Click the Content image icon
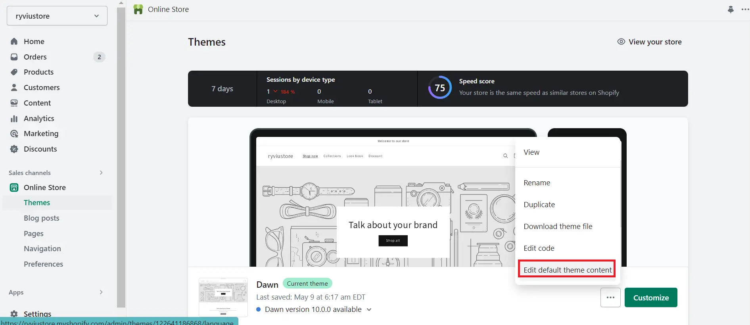Screen dimensions: 750x325 [14, 103]
